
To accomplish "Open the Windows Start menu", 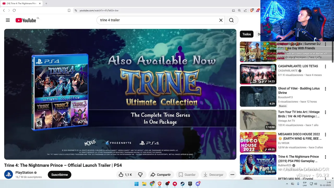I will pyautogui.click(x=136, y=184).
